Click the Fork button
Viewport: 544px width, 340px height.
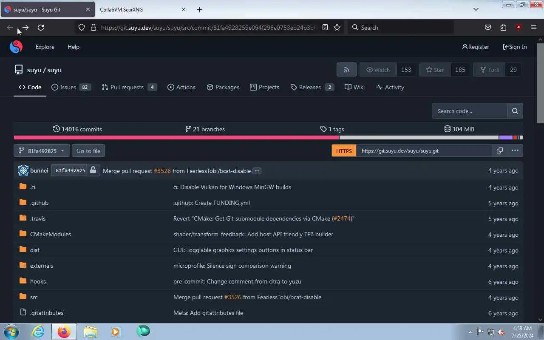tap(489, 70)
